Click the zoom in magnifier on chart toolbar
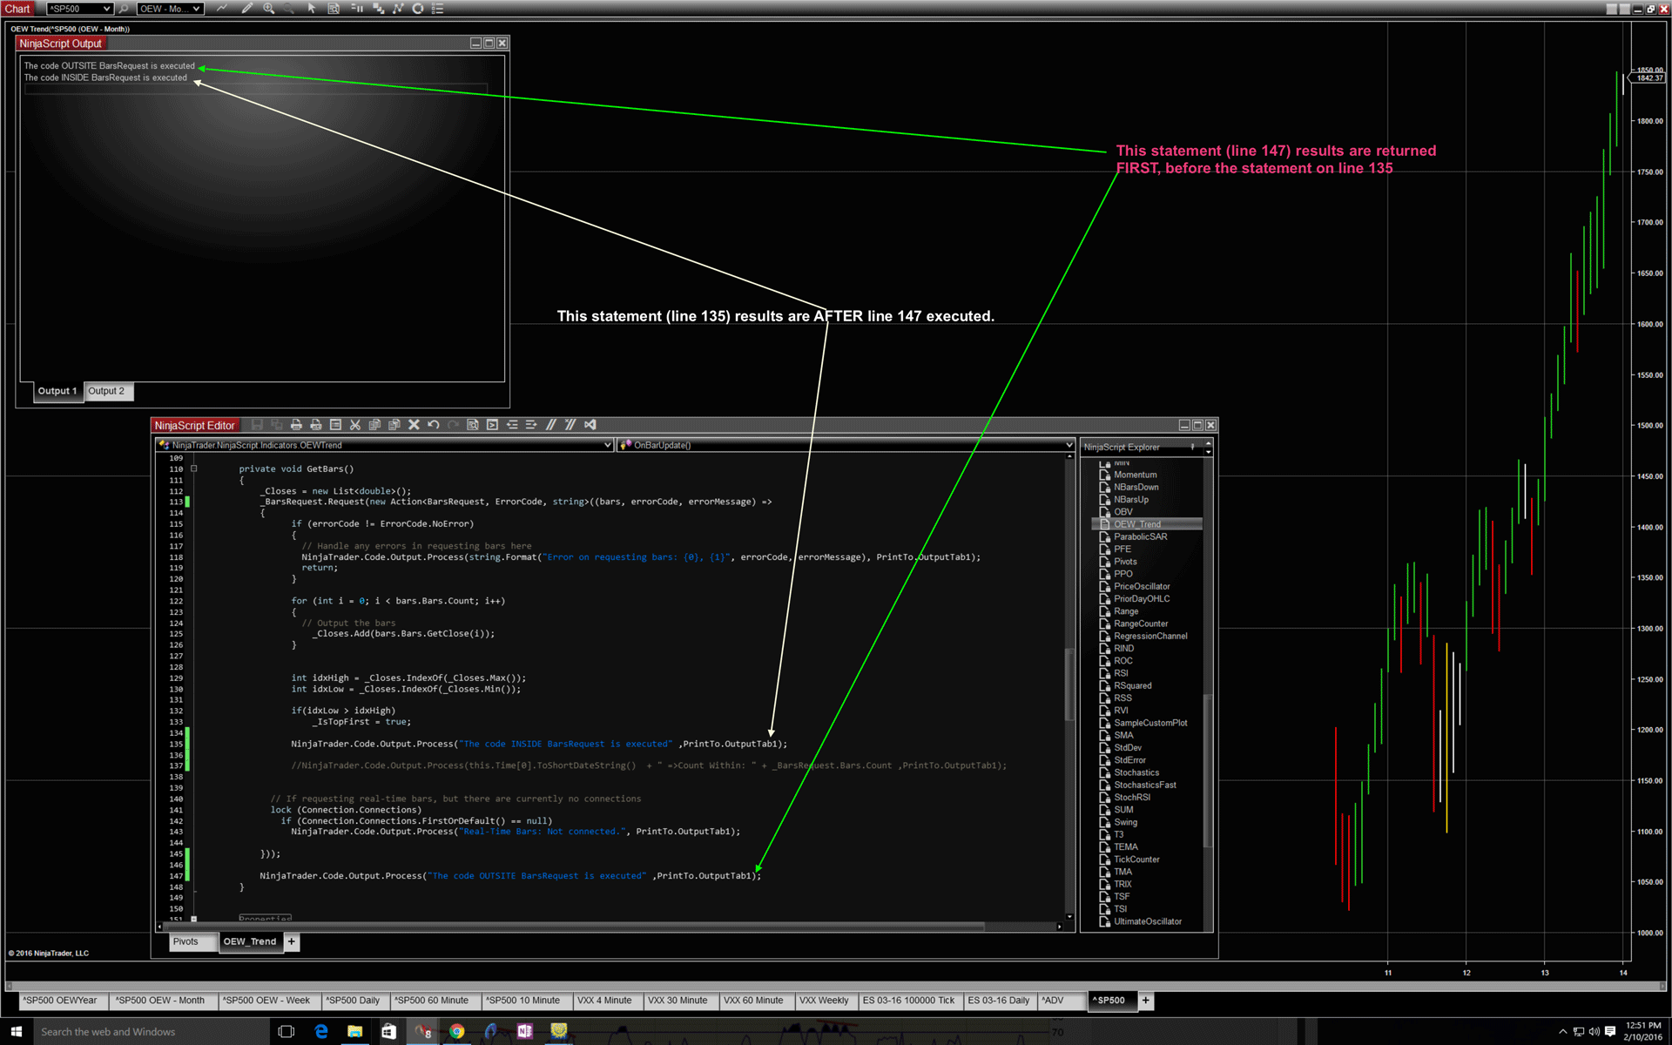 (269, 9)
